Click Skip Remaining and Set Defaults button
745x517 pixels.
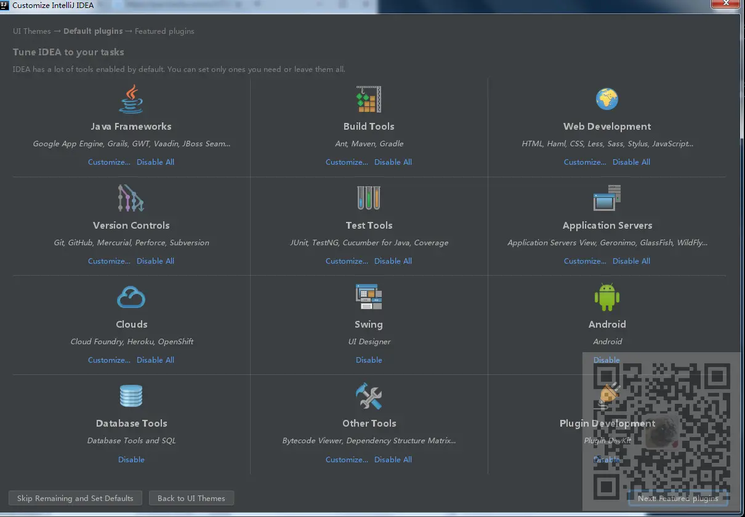(x=75, y=498)
